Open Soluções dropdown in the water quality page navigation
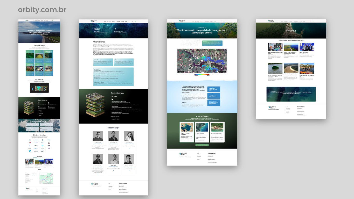354x199 pixels. click(x=202, y=21)
